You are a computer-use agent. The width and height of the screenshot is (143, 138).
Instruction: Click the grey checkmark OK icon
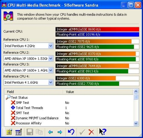(82, 132)
